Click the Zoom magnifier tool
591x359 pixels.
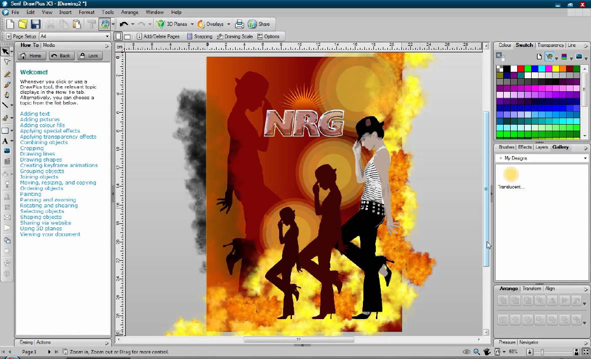[477, 352]
